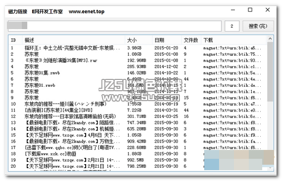Click magnet link ending fa...
Image resolution: width=282 pixels, height=181 pixels.
232,142
